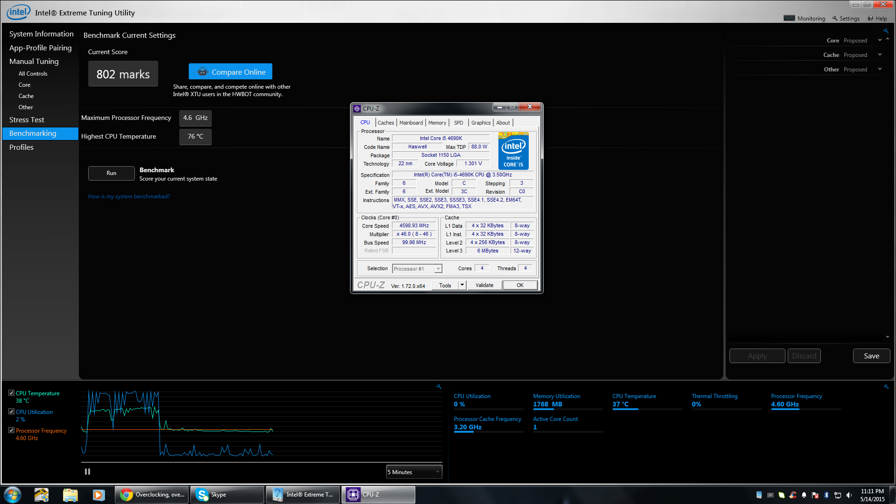This screenshot has width=896, height=504.
Task: Open the media player taskbar icon
Action: click(x=98, y=495)
